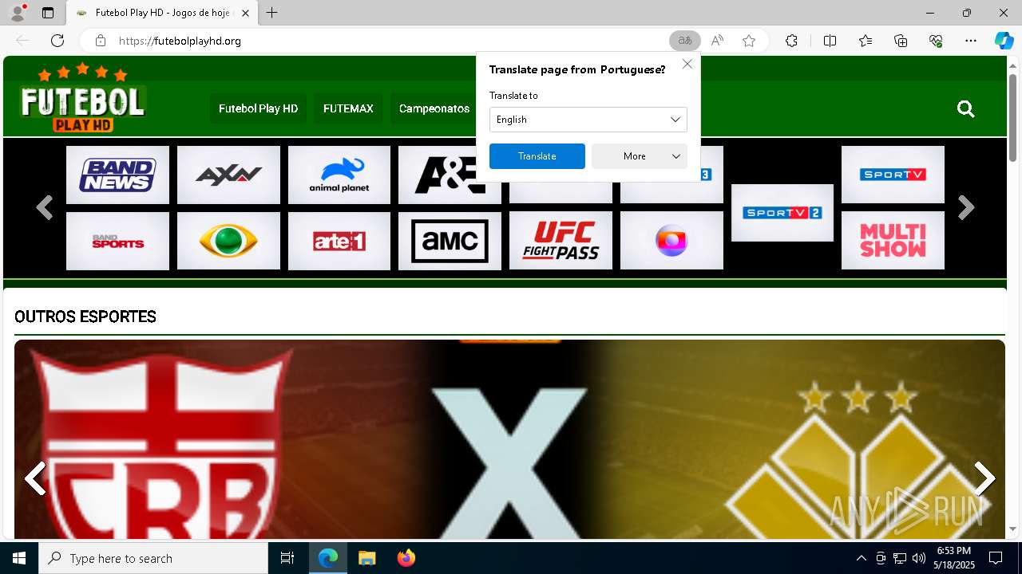
Task: Select the UFC Fight Pass channel
Action: coord(561,241)
